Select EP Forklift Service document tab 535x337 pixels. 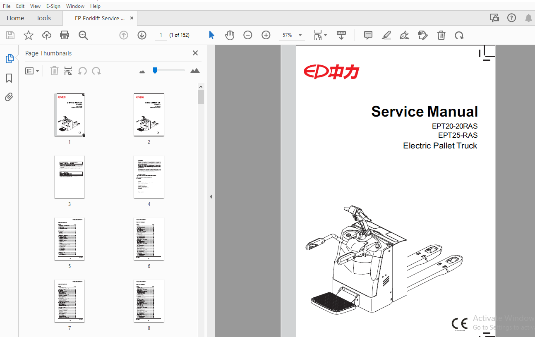click(x=100, y=18)
